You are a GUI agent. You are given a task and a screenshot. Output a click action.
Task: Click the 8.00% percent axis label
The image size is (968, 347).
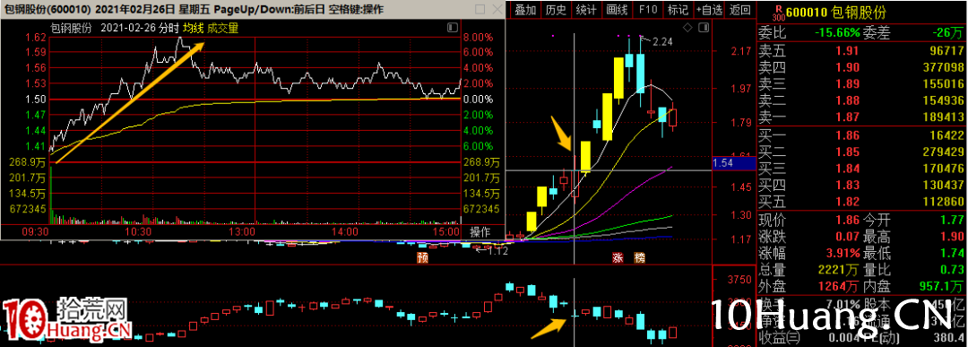pyautogui.click(x=479, y=37)
